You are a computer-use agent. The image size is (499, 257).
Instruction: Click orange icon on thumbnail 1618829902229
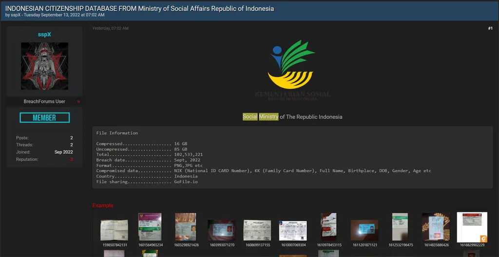click(x=483, y=239)
